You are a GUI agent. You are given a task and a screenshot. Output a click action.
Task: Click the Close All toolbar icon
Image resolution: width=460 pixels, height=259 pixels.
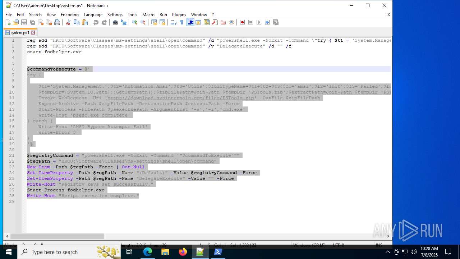49,22
